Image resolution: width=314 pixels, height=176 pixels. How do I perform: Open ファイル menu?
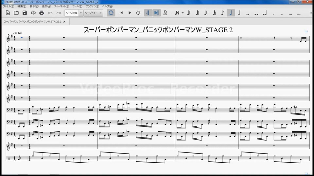pyautogui.click(x=9, y=7)
